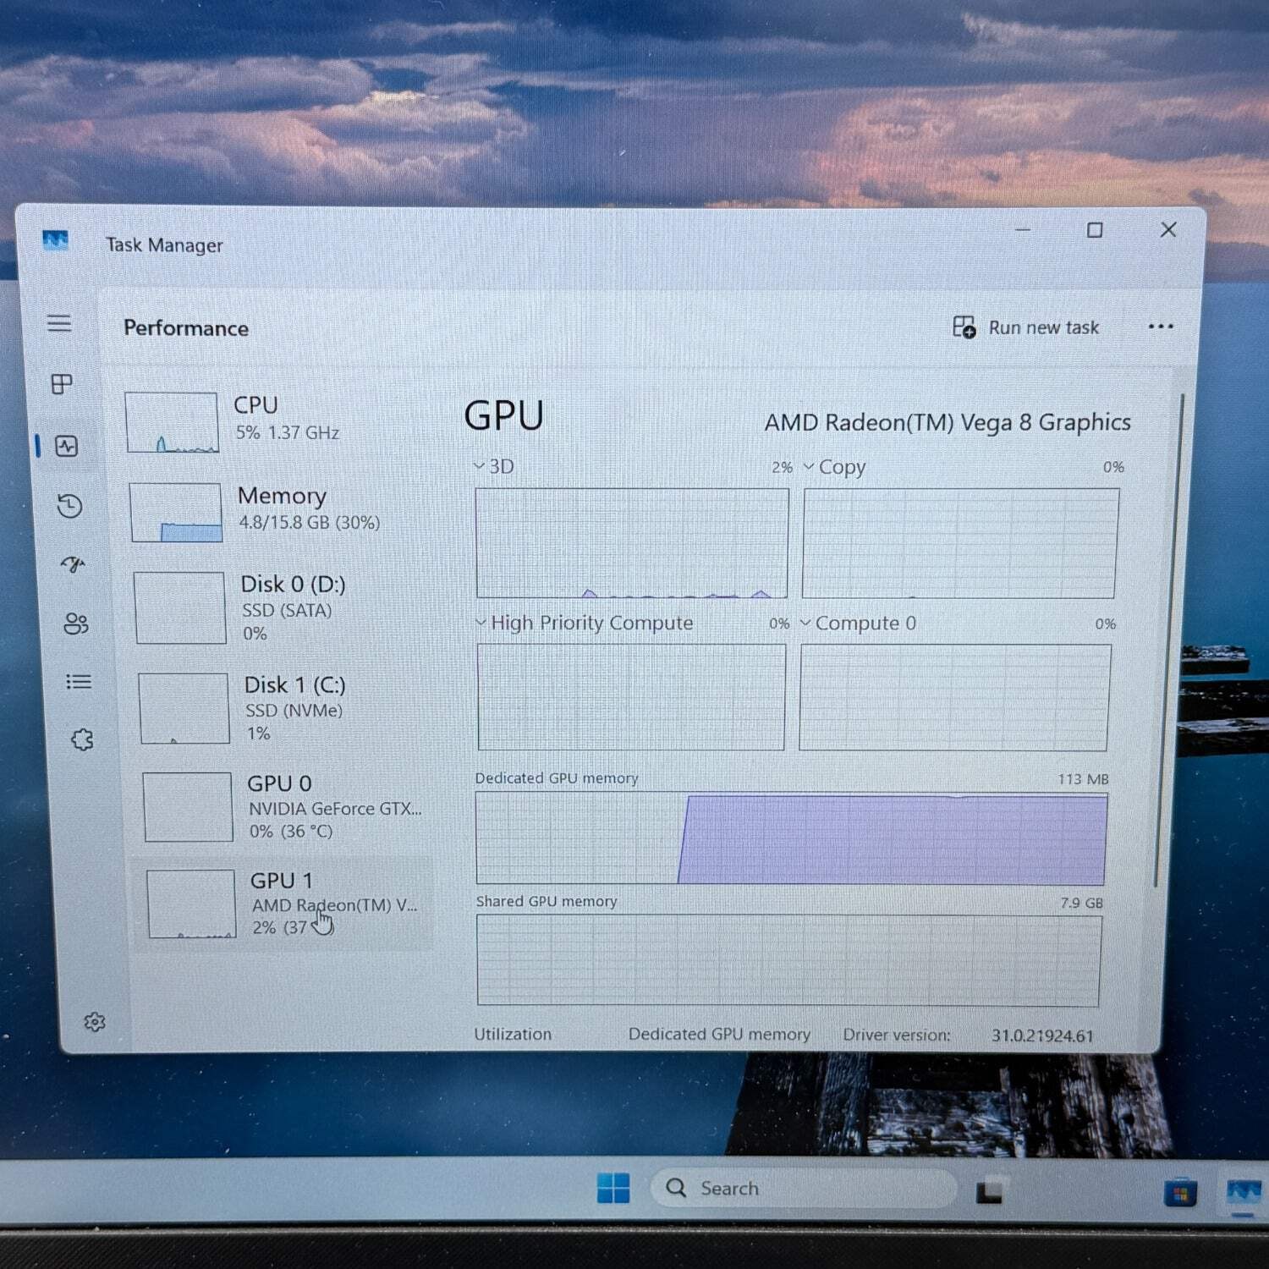Click the "113 MB" dedicated memory value
The width and height of the screenshot is (1269, 1269).
[1083, 779]
